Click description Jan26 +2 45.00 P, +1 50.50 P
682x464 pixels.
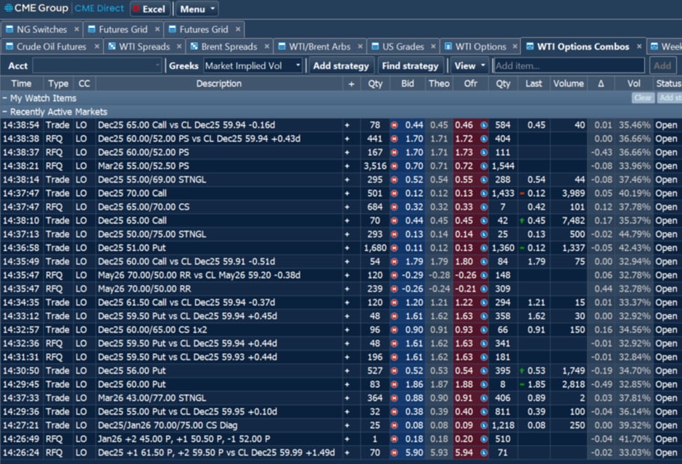coord(184,439)
